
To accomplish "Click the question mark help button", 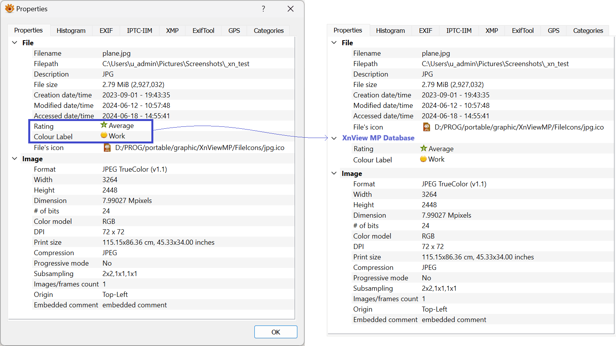I will pyautogui.click(x=263, y=9).
